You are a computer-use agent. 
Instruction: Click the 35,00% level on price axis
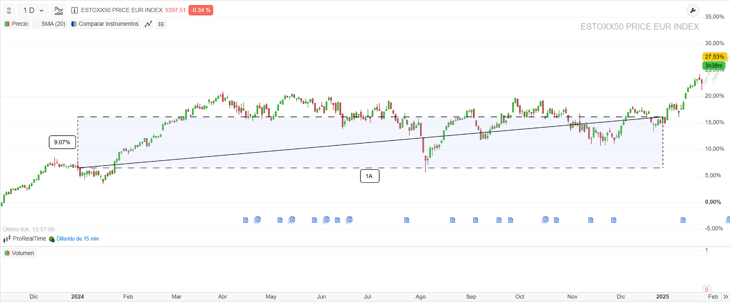[715, 17]
